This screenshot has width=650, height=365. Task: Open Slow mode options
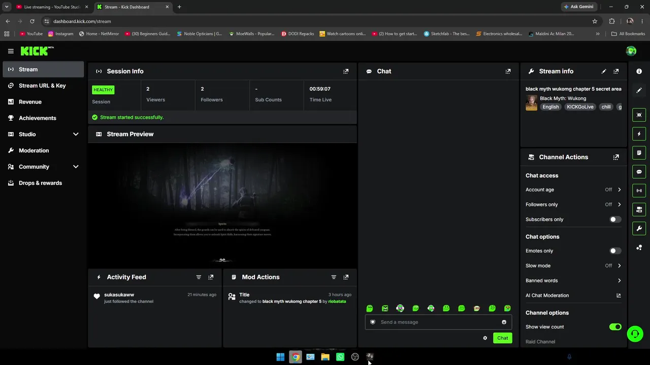573,266
